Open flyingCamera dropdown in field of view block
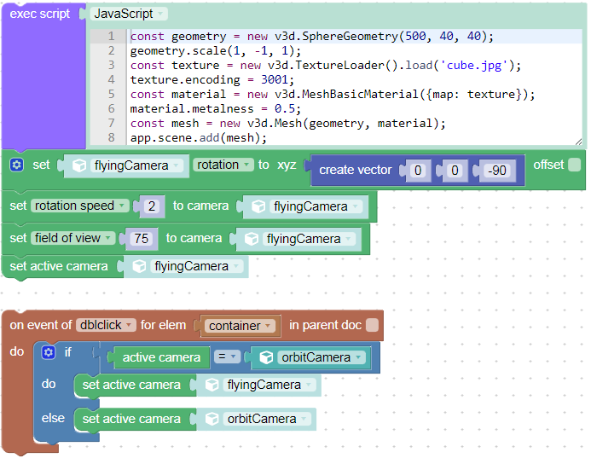This screenshot has height=458, width=591. point(309,239)
